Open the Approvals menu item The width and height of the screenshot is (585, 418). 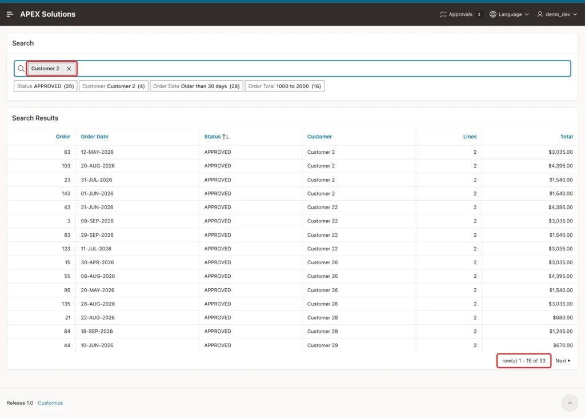(460, 14)
